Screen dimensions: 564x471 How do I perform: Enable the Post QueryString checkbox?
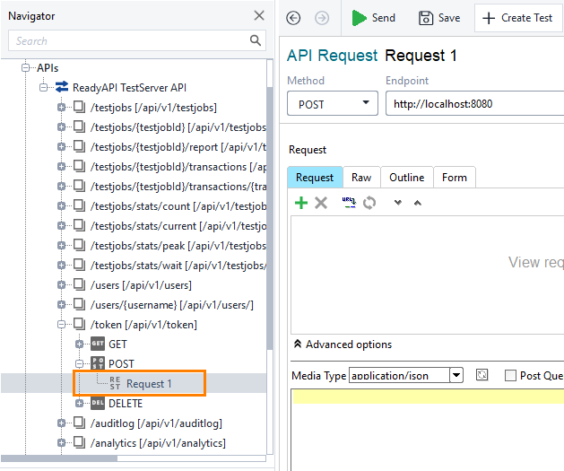(x=510, y=375)
